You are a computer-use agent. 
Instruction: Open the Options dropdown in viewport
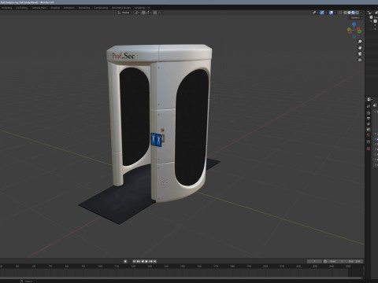[357, 18]
